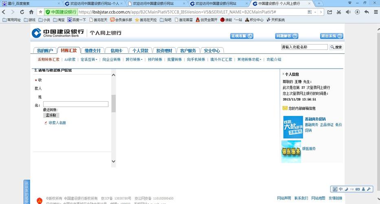Expand the 贴吧 bookmark folder
Image resolution: width=380 pixels, height=204 pixels.
(165, 20)
